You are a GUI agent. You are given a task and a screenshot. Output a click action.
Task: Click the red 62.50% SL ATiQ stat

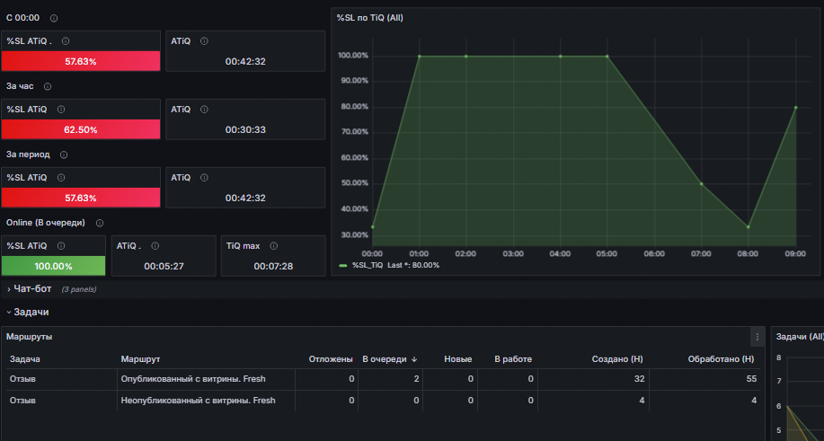[81, 129]
